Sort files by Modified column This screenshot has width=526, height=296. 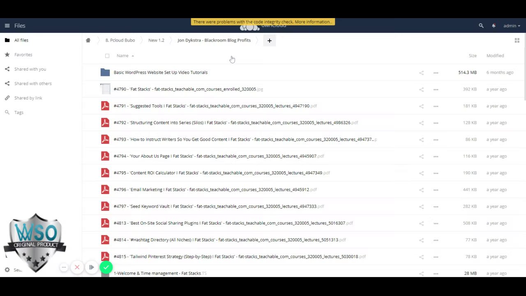[495, 55]
